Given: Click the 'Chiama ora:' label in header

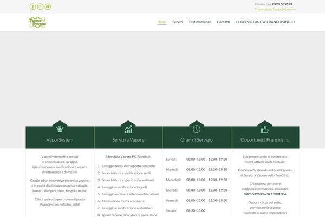Looking at the screenshot, I should coord(263,4).
